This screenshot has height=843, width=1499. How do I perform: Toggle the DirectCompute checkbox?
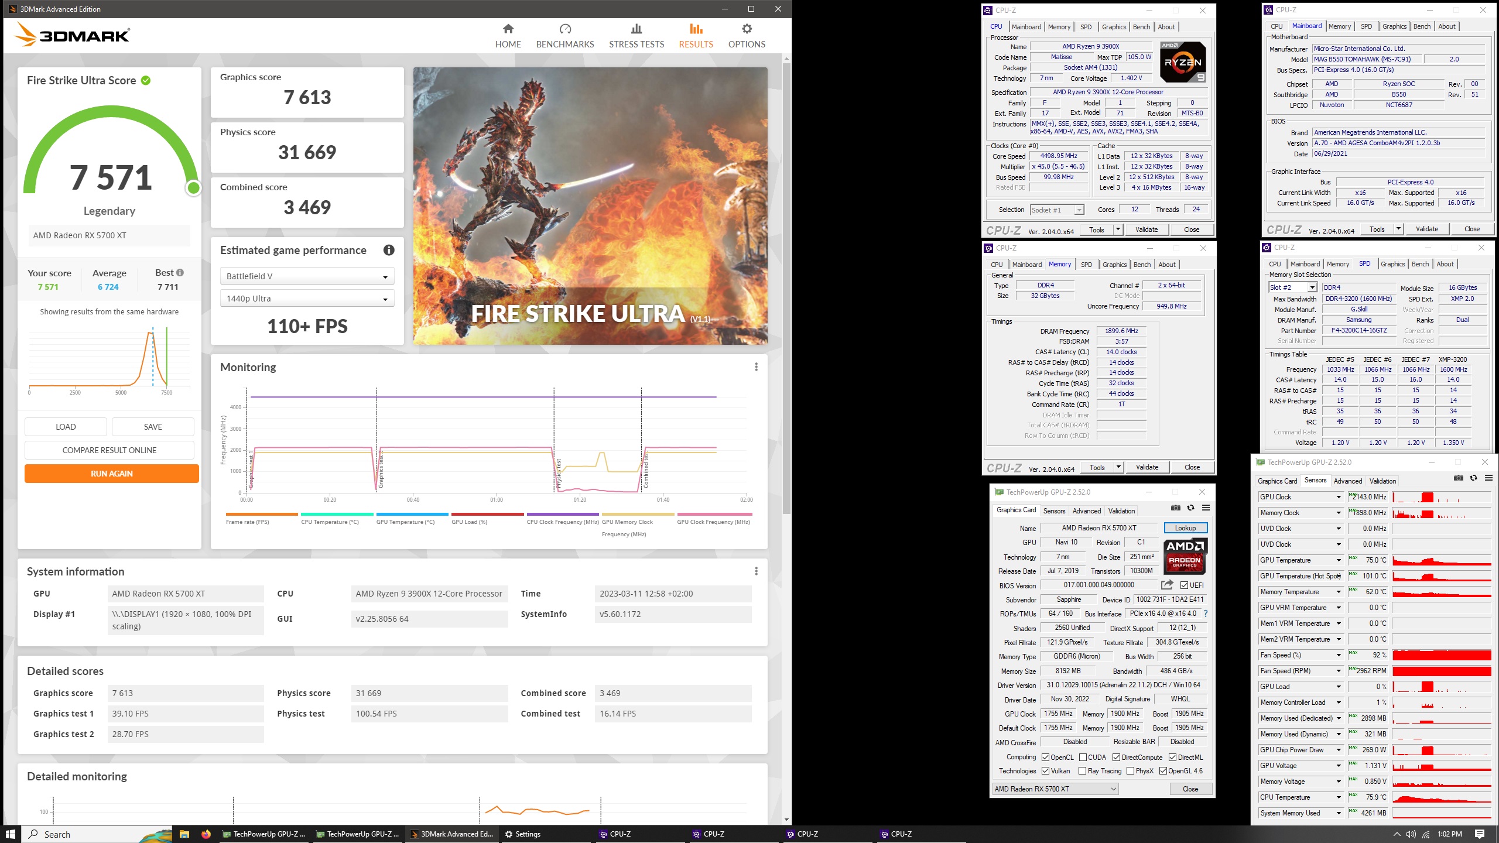pyautogui.click(x=1116, y=757)
